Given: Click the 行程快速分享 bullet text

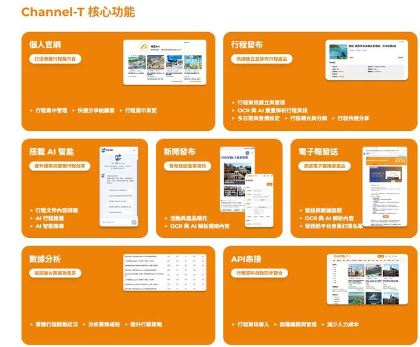Looking at the screenshot, I should coord(353,118).
